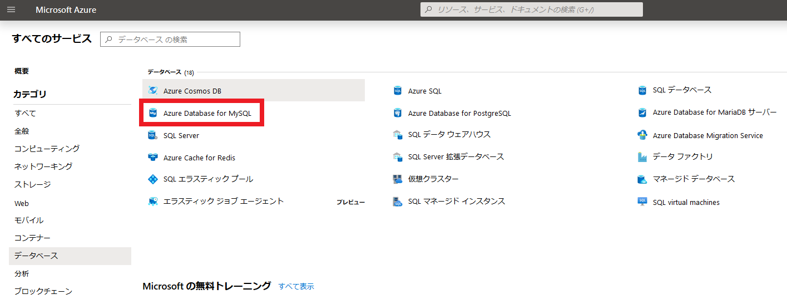Click the SQL Server icon
Screen dimensions: 787x299
[x=153, y=135]
